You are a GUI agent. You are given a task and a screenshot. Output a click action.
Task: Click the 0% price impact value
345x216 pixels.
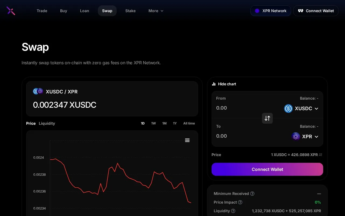(x=318, y=202)
